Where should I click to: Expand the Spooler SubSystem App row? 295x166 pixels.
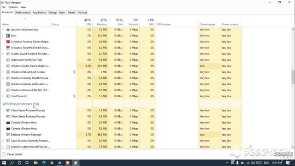point(3,30)
